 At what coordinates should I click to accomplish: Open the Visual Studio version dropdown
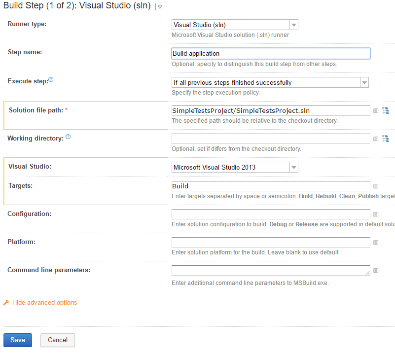pyautogui.click(x=235, y=167)
